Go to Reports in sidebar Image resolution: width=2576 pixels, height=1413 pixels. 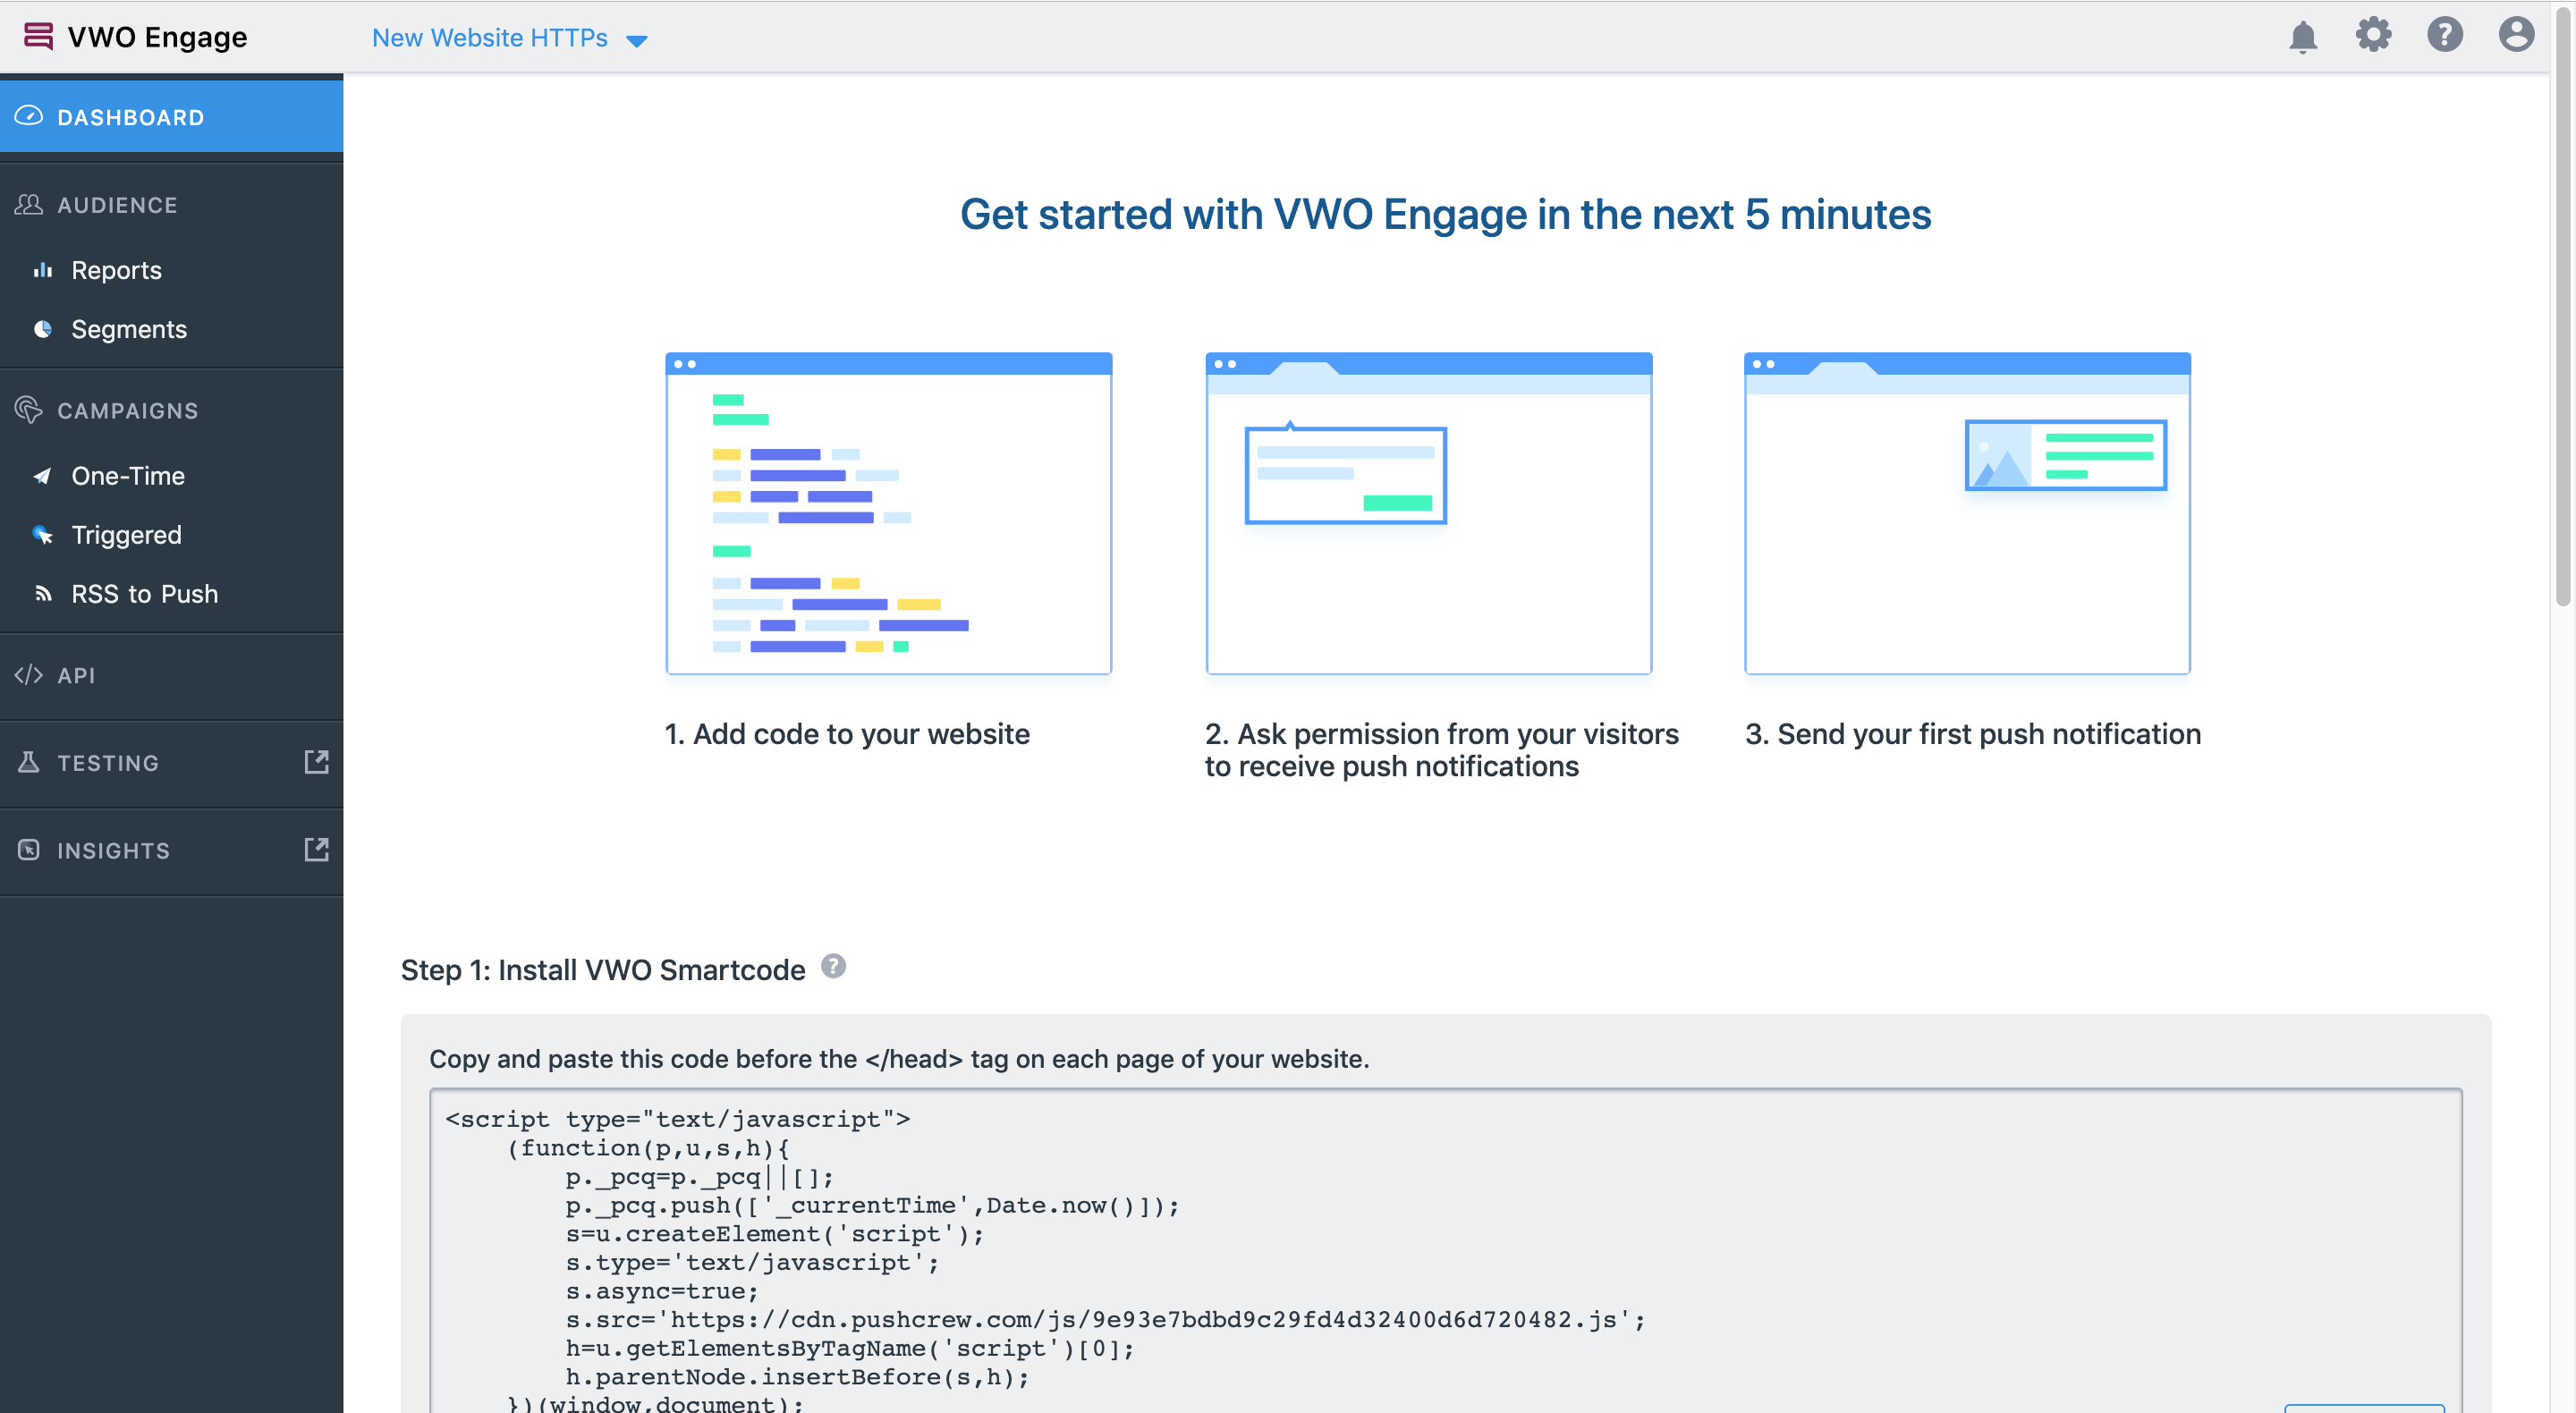pyautogui.click(x=116, y=270)
